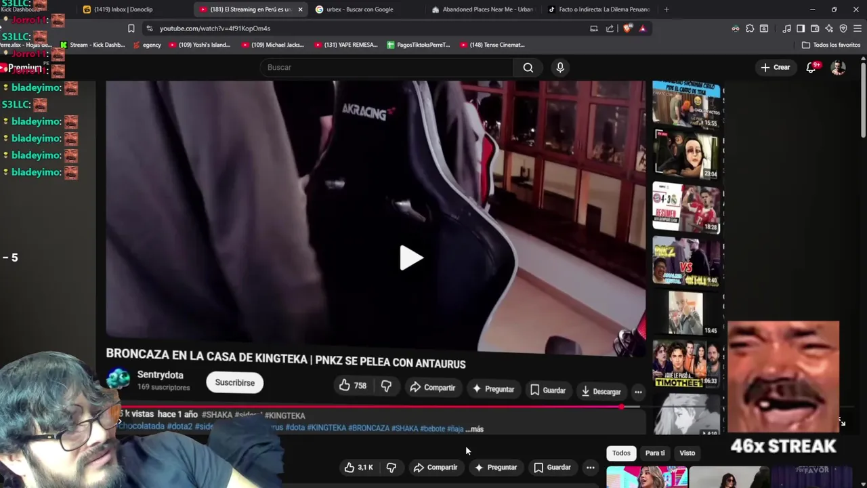Select the Todos filter chip
Image resolution: width=867 pixels, height=488 pixels.
click(621, 453)
